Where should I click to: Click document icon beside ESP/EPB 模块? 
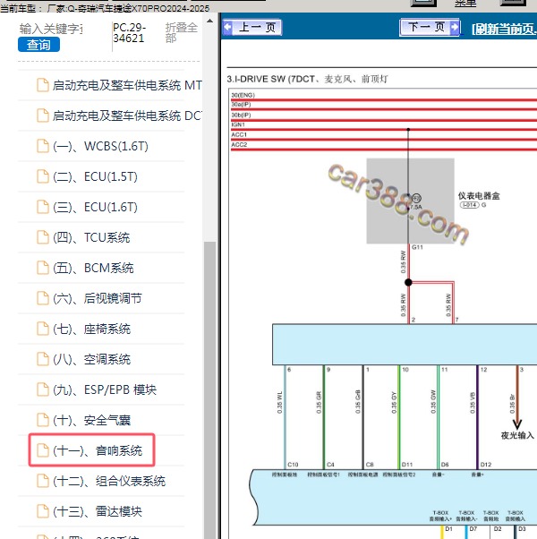click(x=43, y=389)
